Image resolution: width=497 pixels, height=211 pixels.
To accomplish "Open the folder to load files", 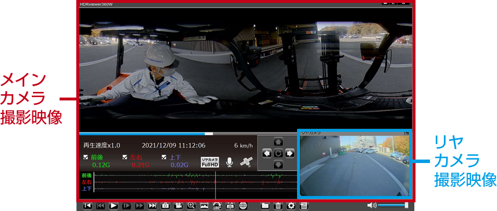I will pos(265,206).
